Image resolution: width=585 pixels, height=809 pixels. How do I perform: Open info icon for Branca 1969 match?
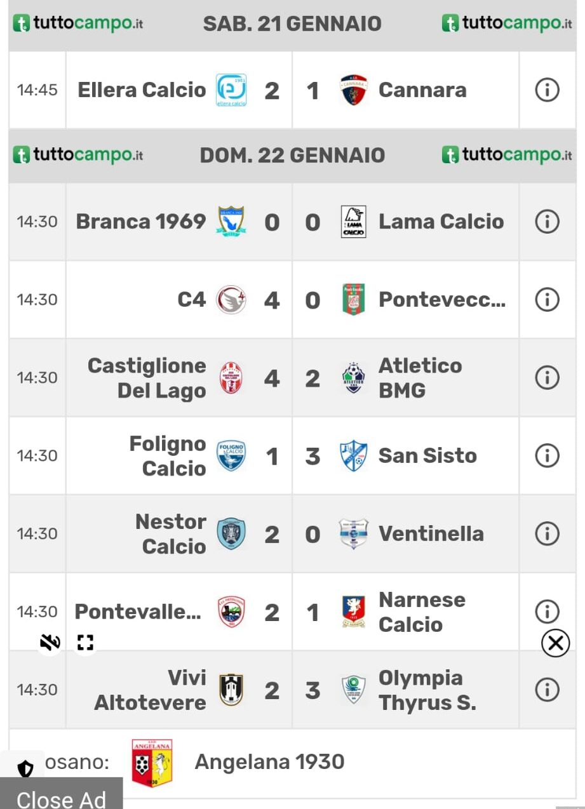547,222
